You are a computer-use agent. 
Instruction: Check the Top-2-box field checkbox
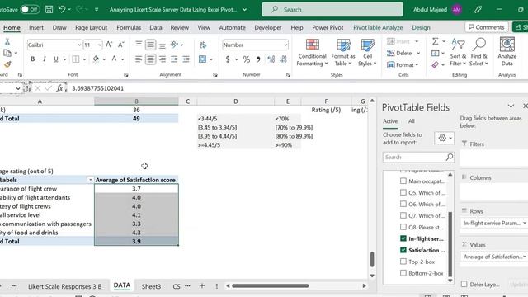(x=403, y=262)
